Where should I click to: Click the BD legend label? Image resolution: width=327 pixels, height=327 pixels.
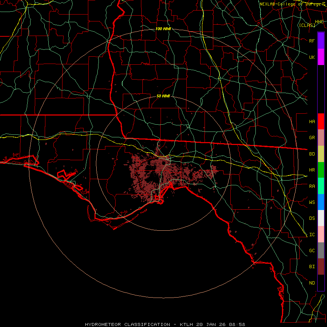(312, 154)
